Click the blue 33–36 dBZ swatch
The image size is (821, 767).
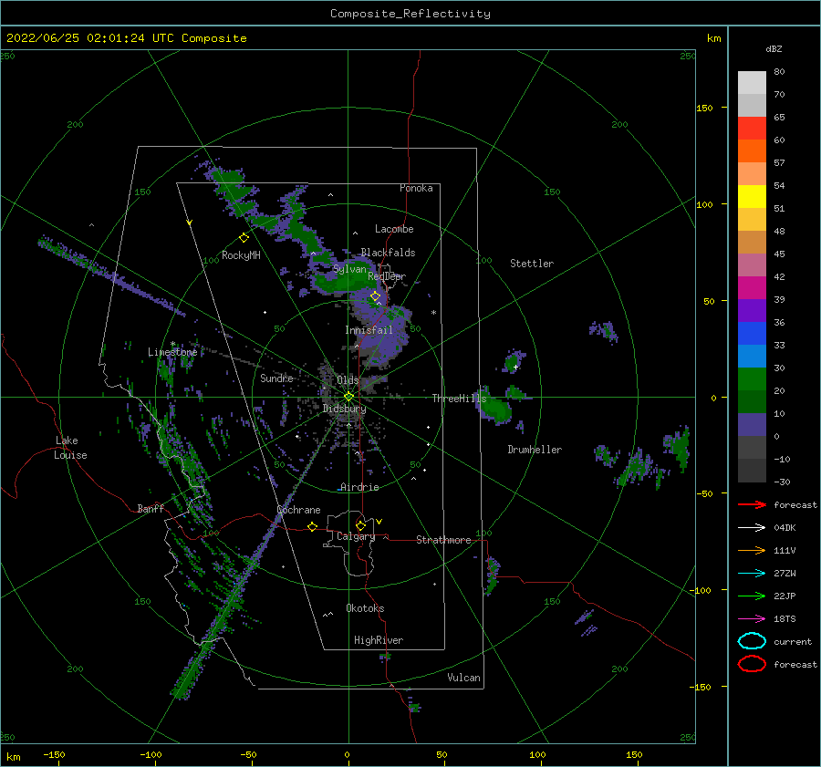coord(752,334)
